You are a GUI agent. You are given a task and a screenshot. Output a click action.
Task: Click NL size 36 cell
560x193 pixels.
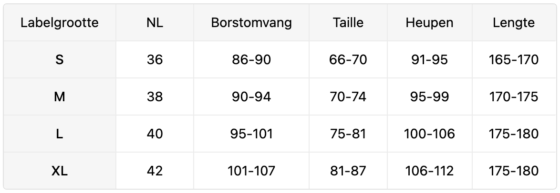pos(155,60)
